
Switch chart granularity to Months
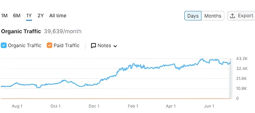[x=213, y=16]
